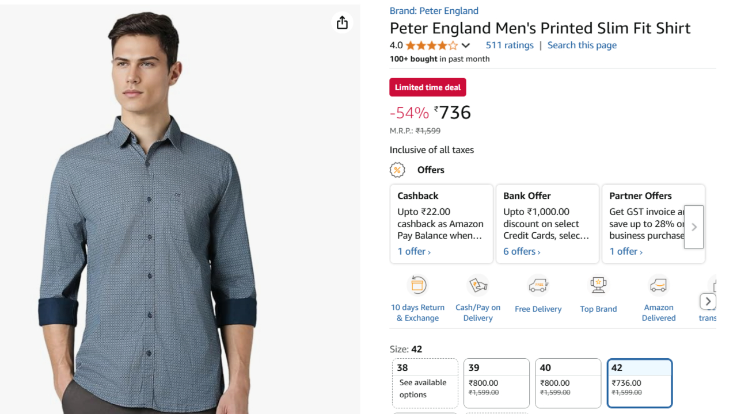Click the Top Brand trophy icon
The height and width of the screenshot is (414, 737).
[598, 285]
